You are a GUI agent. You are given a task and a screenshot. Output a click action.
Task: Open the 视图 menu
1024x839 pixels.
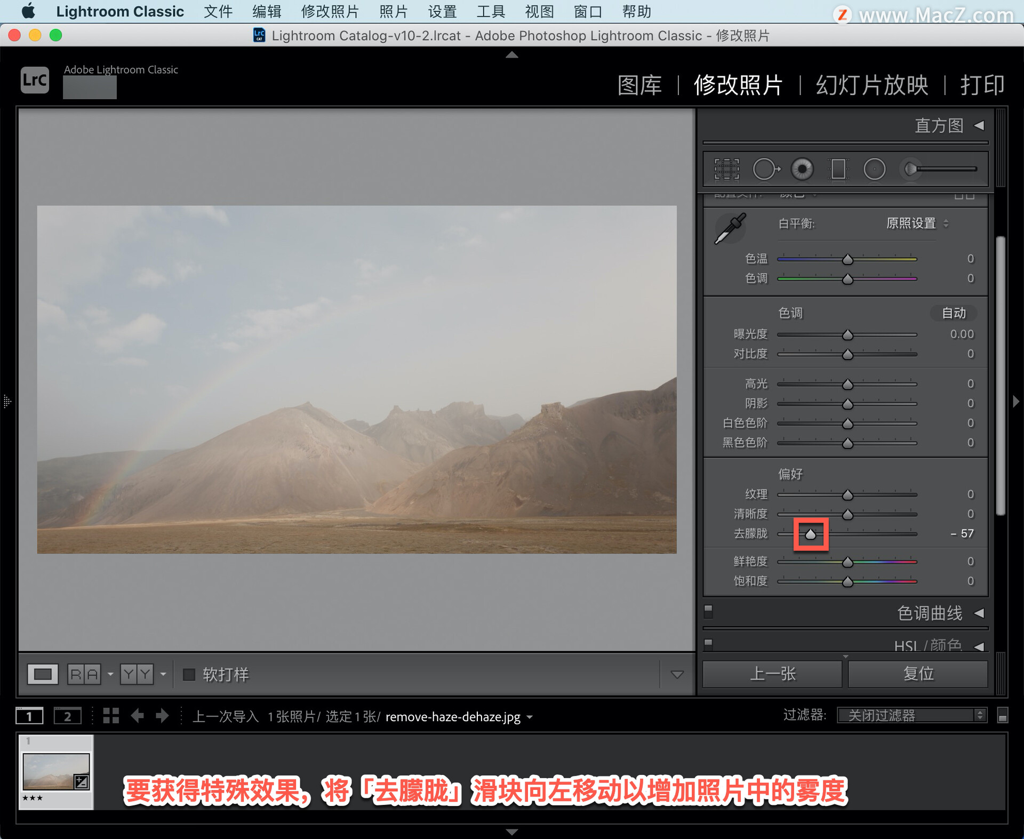click(x=539, y=12)
